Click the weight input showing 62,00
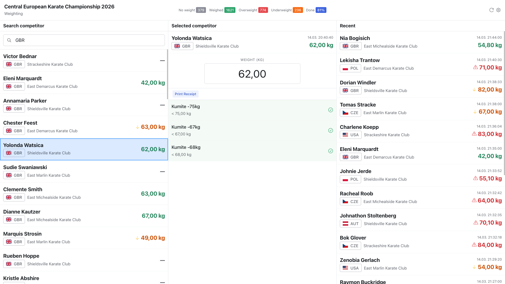This screenshot has width=505, height=284. click(x=252, y=74)
